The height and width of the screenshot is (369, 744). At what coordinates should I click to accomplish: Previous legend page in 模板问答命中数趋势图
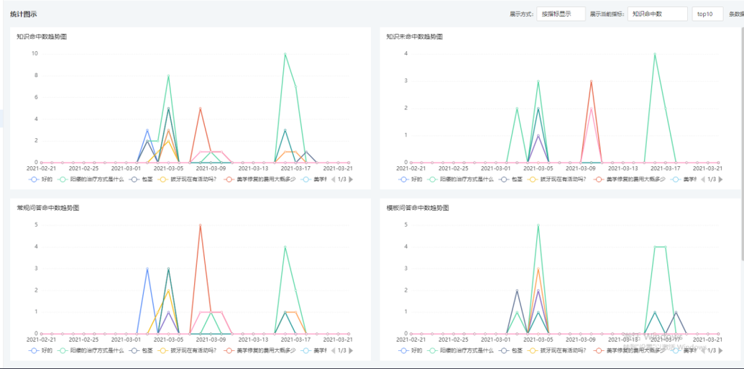click(x=702, y=350)
